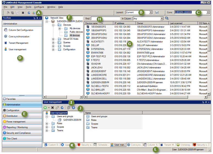This screenshot has height=154, width=213.
Task: Click scroll-down arrow of device list
Action: 209,94
